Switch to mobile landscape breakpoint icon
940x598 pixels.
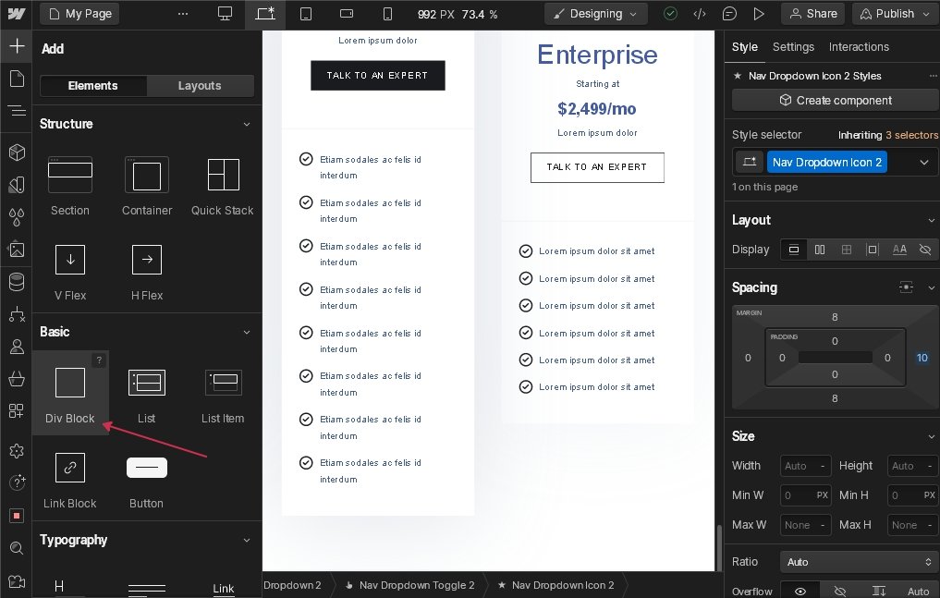347,14
